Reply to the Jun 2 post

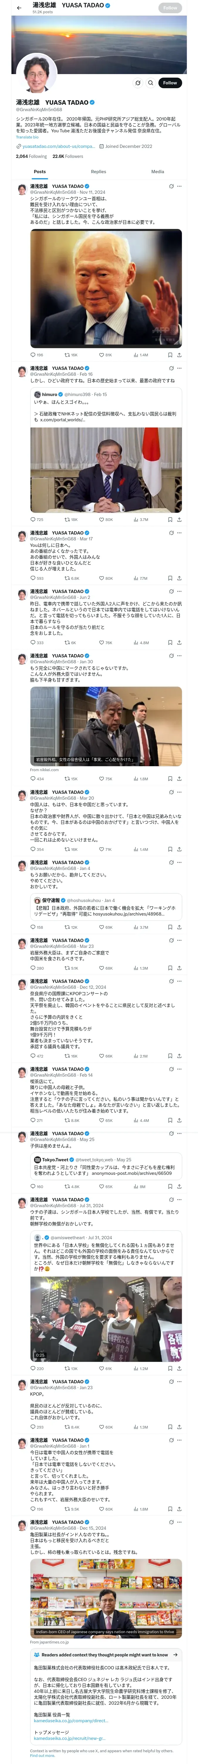click(x=33, y=643)
